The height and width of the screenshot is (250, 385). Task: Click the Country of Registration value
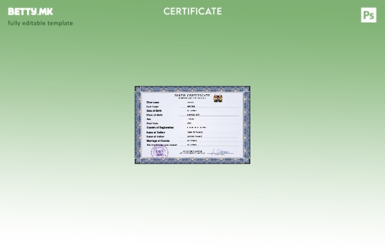196,128
